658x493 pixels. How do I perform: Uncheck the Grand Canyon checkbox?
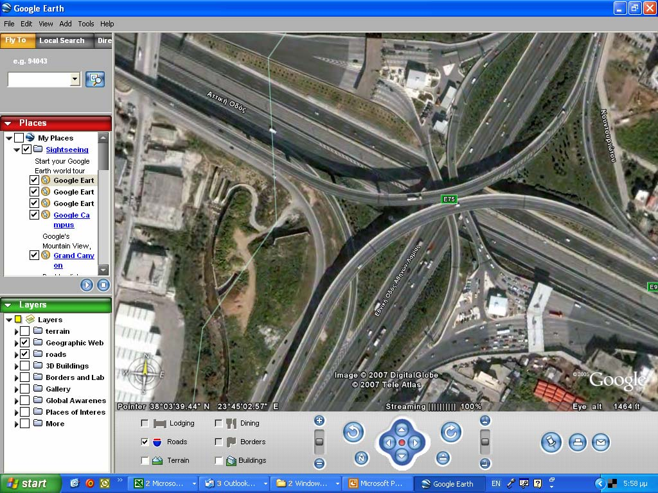coord(35,255)
